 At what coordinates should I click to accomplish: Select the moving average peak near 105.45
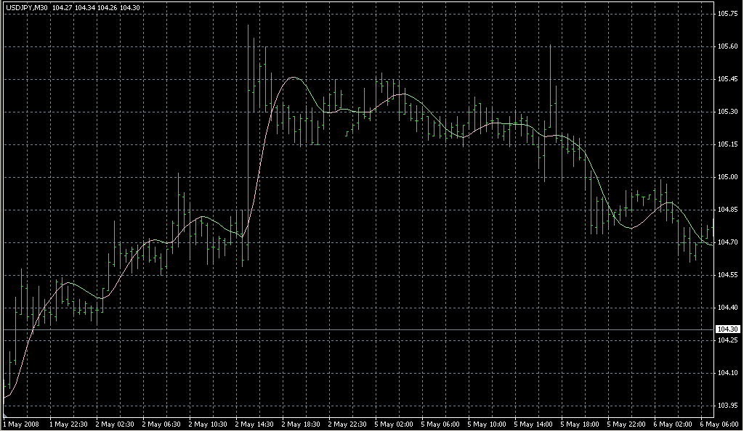pyautogui.click(x=294, y=78)
